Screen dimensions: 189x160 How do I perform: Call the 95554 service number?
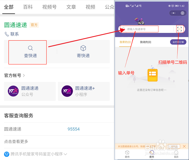73,129
